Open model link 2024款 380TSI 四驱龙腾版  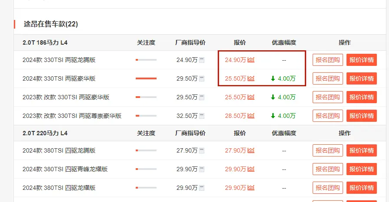[59, 150]
